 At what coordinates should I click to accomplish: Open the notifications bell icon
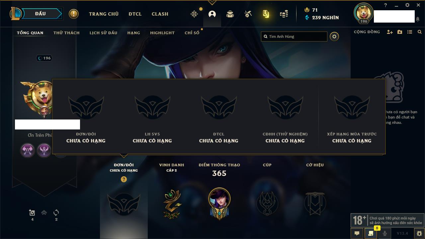tap(418, 20)
